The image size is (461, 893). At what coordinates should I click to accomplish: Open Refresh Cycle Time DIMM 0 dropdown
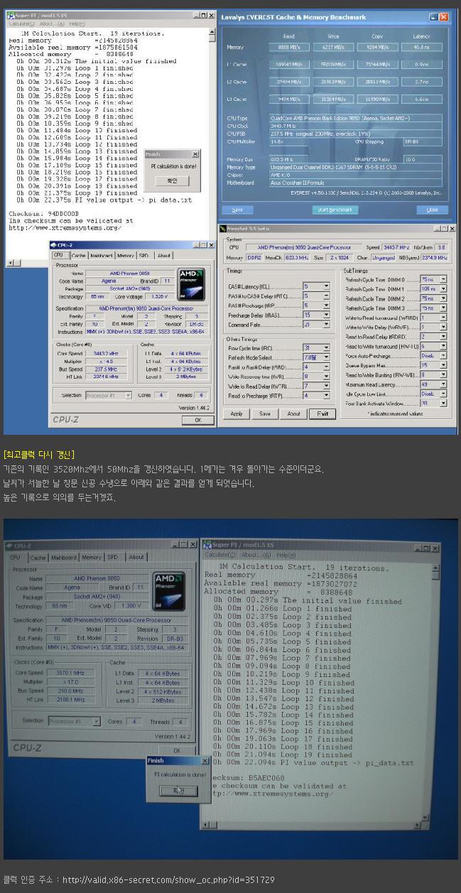pos(433,279)
